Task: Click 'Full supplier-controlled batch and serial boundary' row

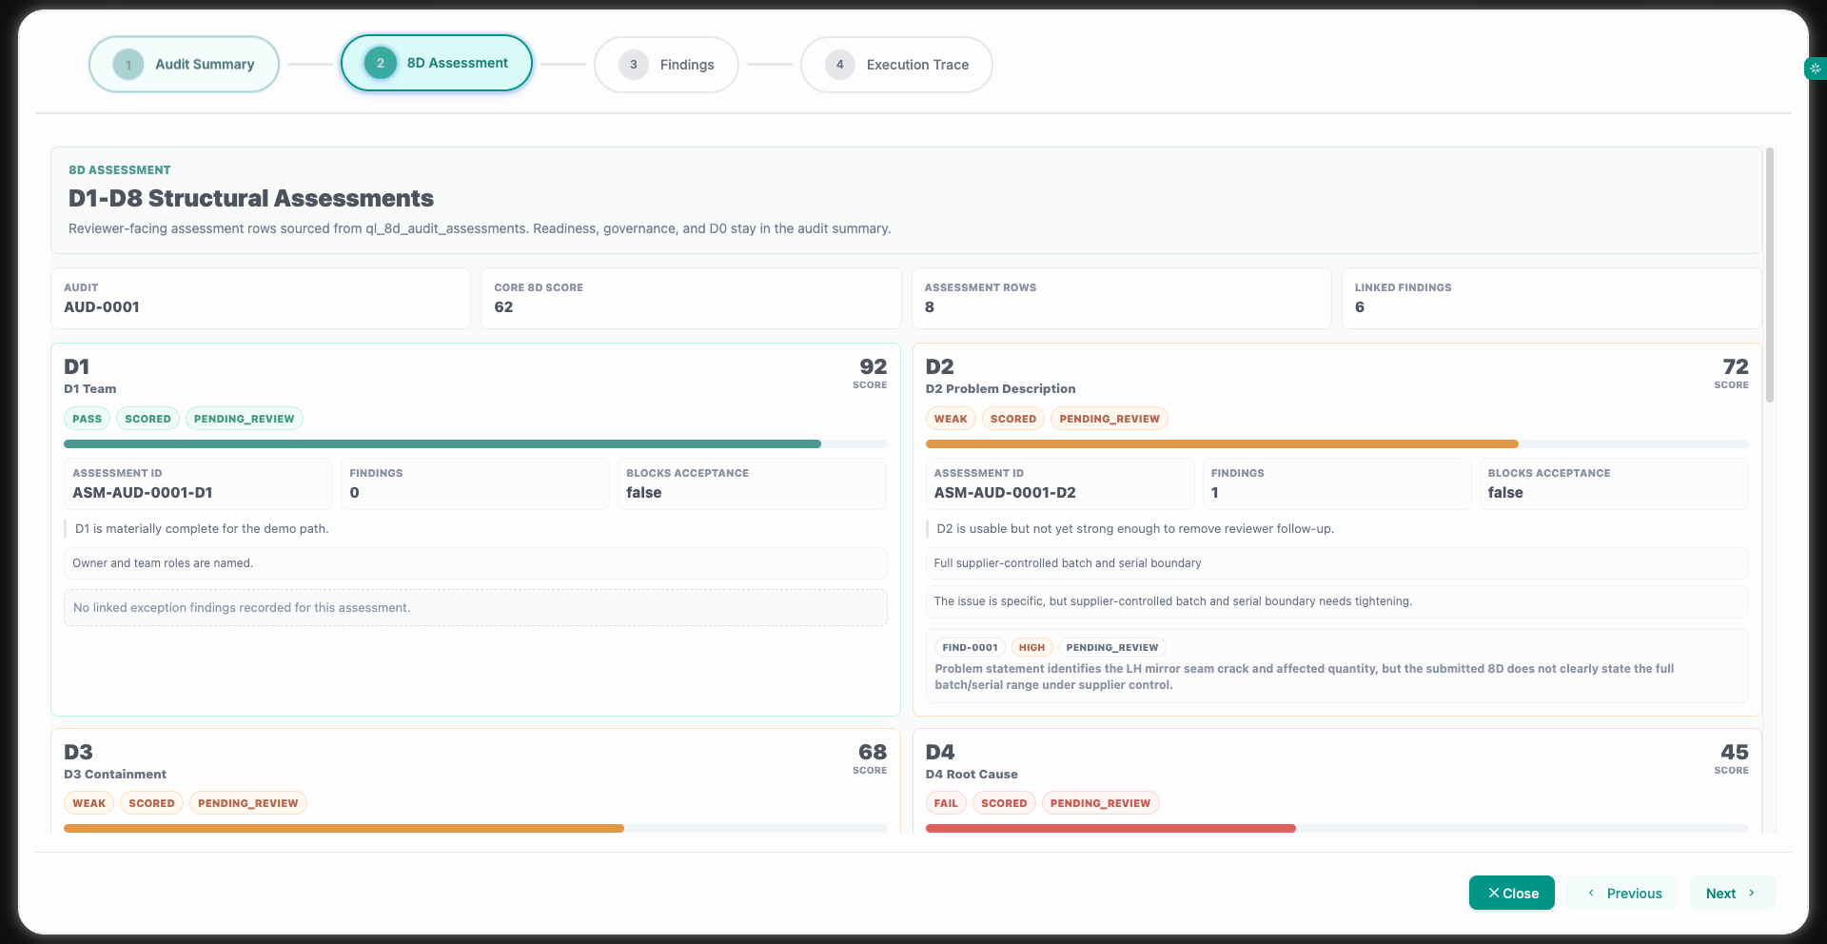Action: tap(1337, 563)
